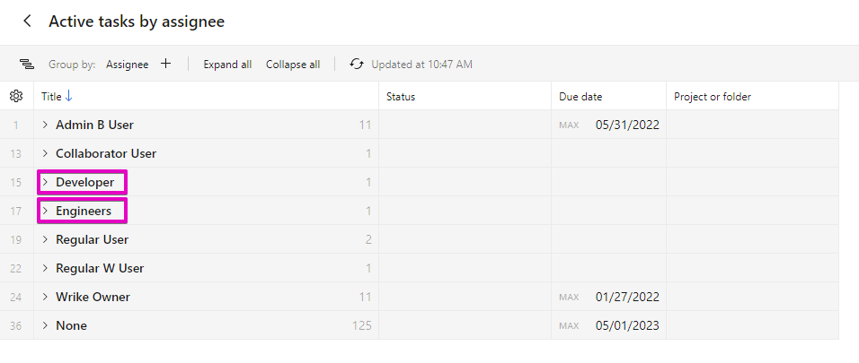Refresh the report with the sync icon
859x363 pixels.
point(357,64)
